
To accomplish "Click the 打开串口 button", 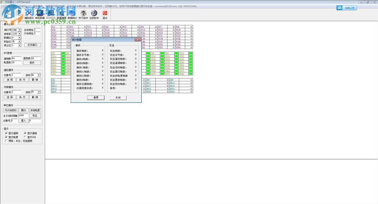I will coord(32,45).
